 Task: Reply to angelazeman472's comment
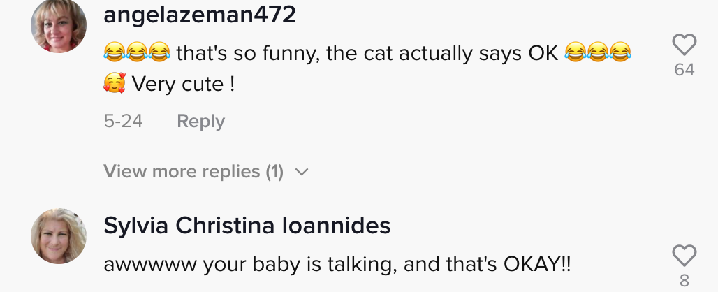click(200, 122)
